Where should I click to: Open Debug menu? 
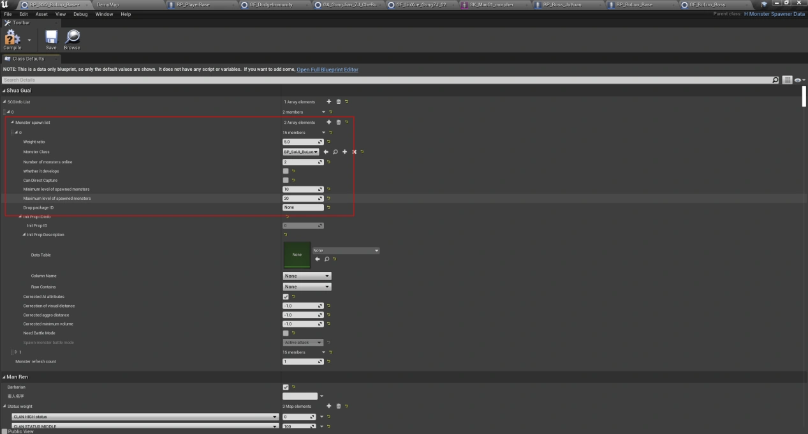point(80,14)
